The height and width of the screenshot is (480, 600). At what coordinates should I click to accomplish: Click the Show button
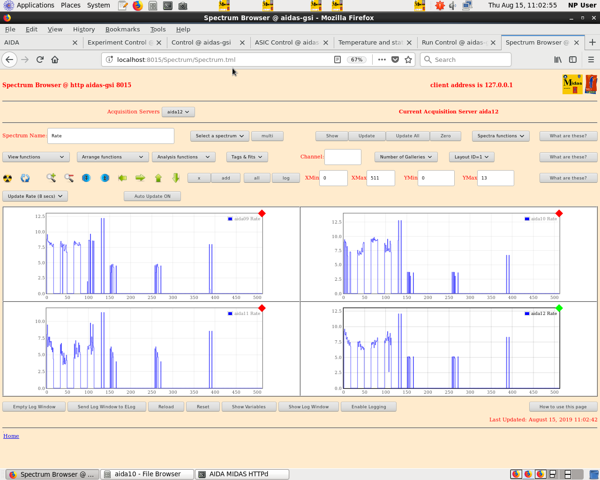point(332,136)
